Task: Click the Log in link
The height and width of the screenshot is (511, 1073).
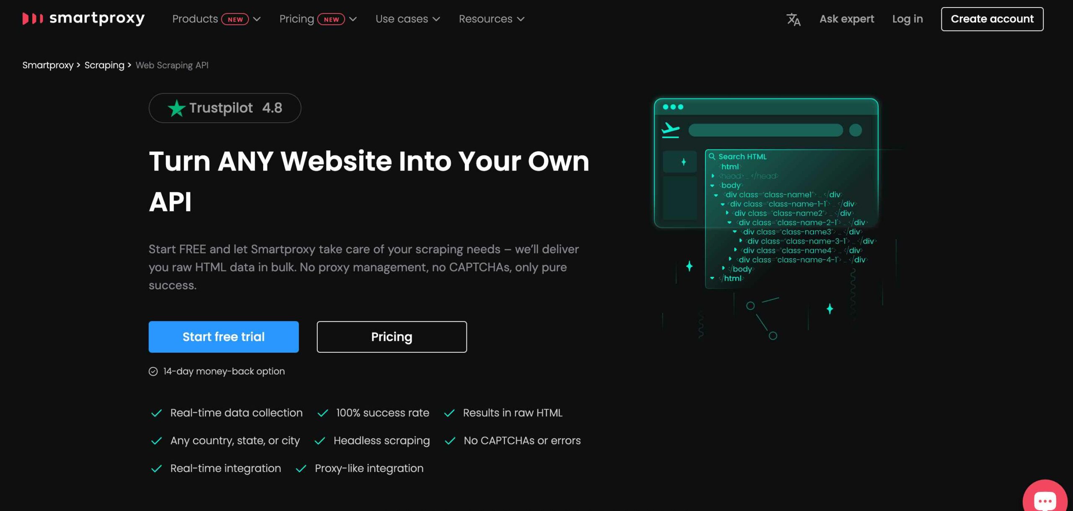Action: tap(907, 19)
